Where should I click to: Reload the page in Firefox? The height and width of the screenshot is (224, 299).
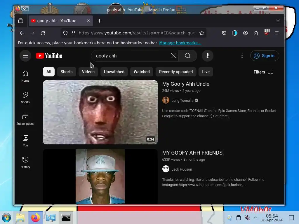43,33
